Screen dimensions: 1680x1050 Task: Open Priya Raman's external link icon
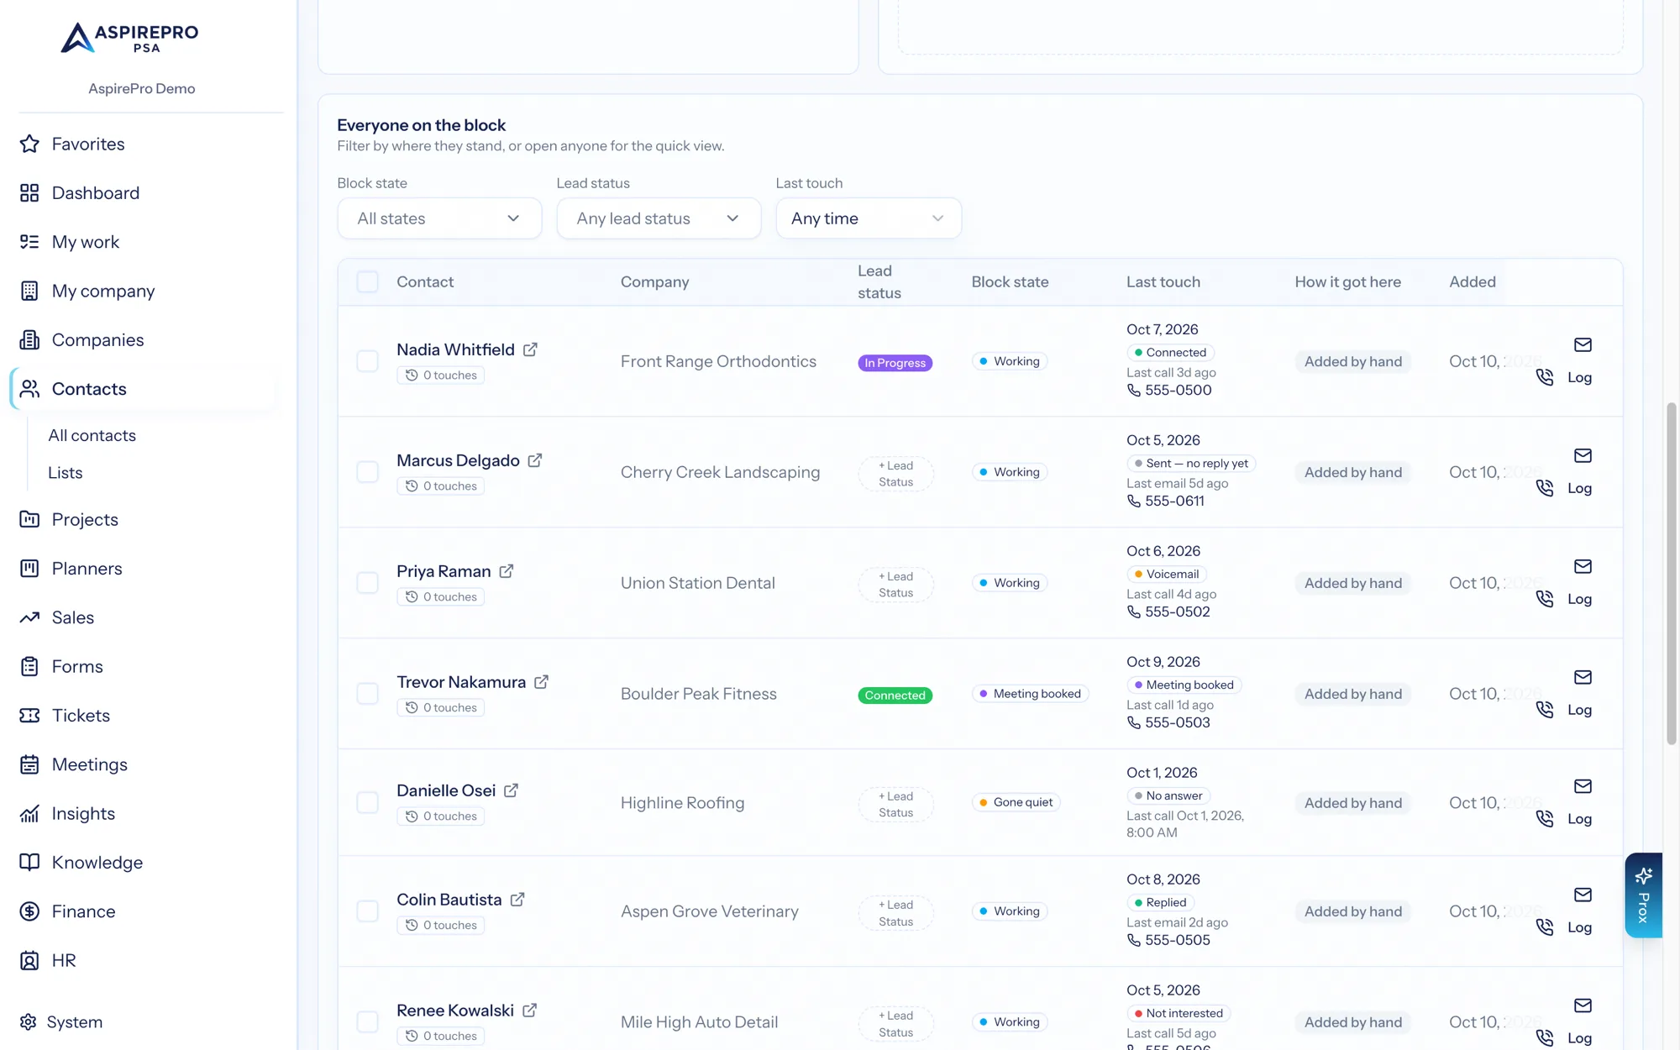coord(507,571)
